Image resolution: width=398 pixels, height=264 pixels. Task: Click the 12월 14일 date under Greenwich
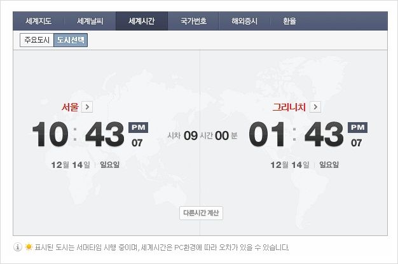click(290, 165)
